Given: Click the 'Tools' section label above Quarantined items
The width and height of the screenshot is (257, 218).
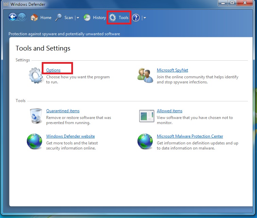Looking at the screenshot, I should point(20,100).
